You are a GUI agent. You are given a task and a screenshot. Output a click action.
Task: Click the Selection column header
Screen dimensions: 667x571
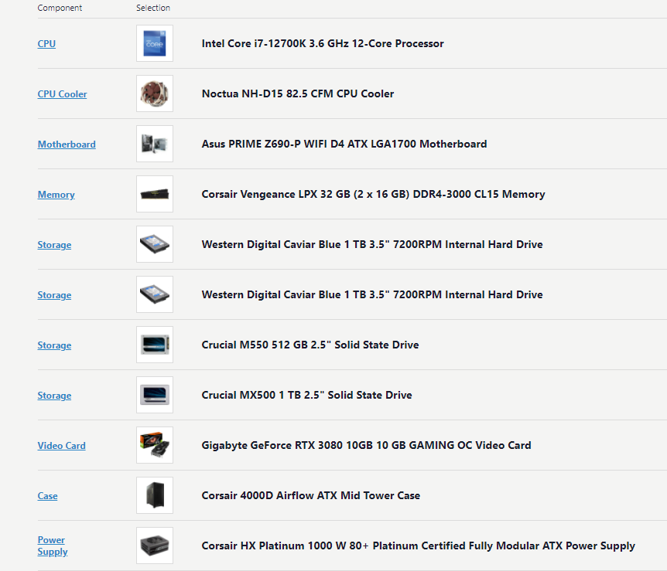[x=151, y=8]
